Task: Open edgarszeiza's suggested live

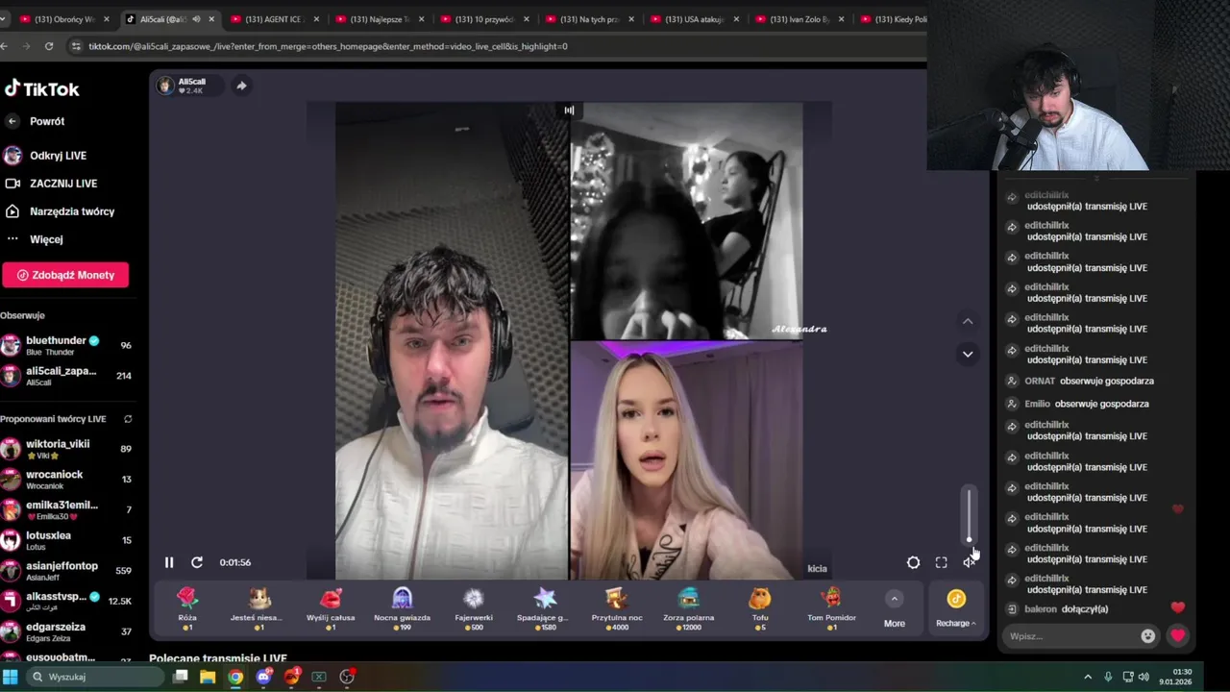Action: coord(65,631)
